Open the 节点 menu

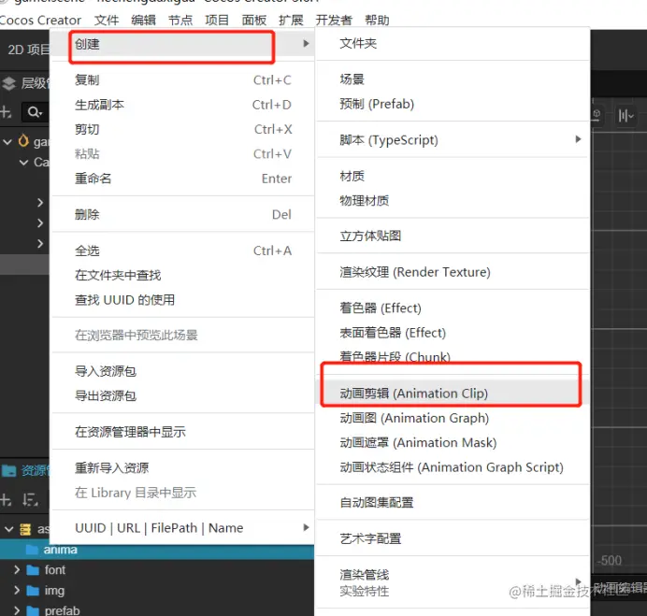point(180,20)
